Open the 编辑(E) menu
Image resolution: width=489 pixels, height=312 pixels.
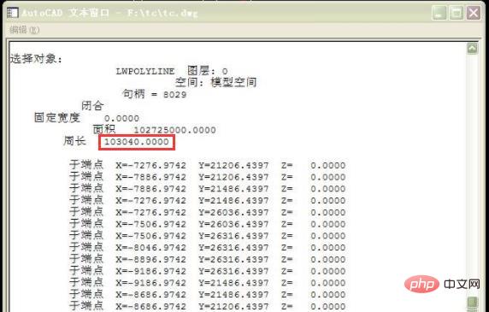point(24,30)
